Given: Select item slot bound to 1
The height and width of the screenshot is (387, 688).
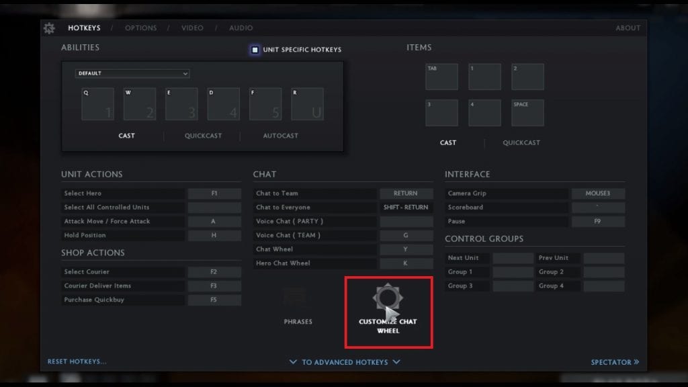Looking at the screenshot, I should click(x=485, y=77).
